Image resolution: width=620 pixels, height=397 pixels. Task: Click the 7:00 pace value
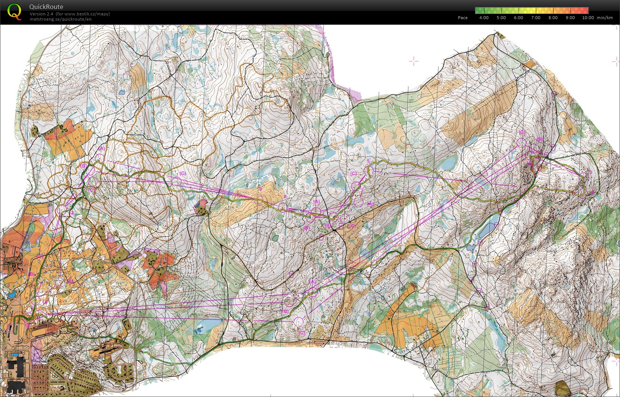536,18
